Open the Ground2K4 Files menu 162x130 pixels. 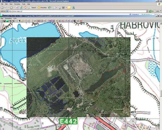pos(2,18)
